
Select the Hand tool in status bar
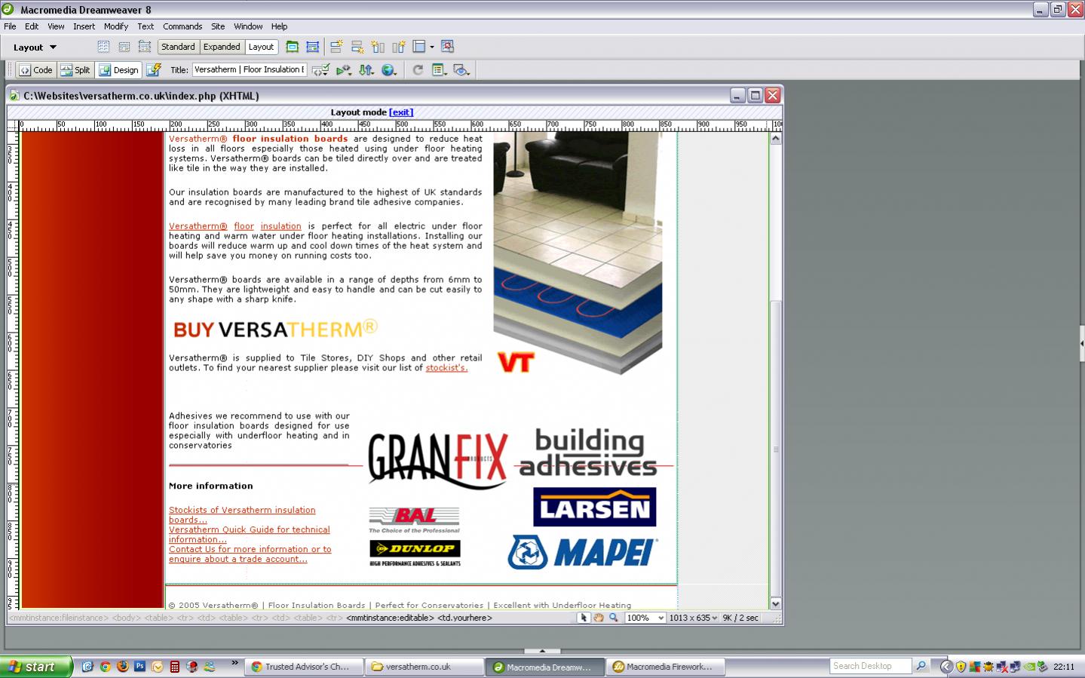[x=598, y=618]
